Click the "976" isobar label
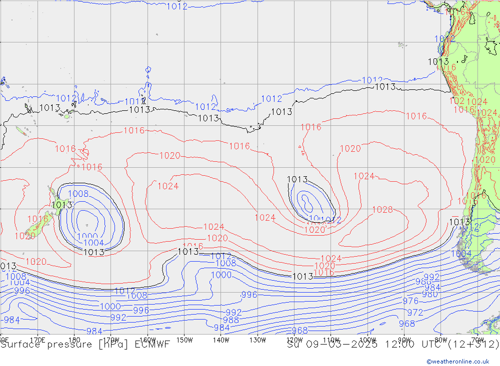The width and height of the screenshot is (500, 366). click(x=410, y=301)
